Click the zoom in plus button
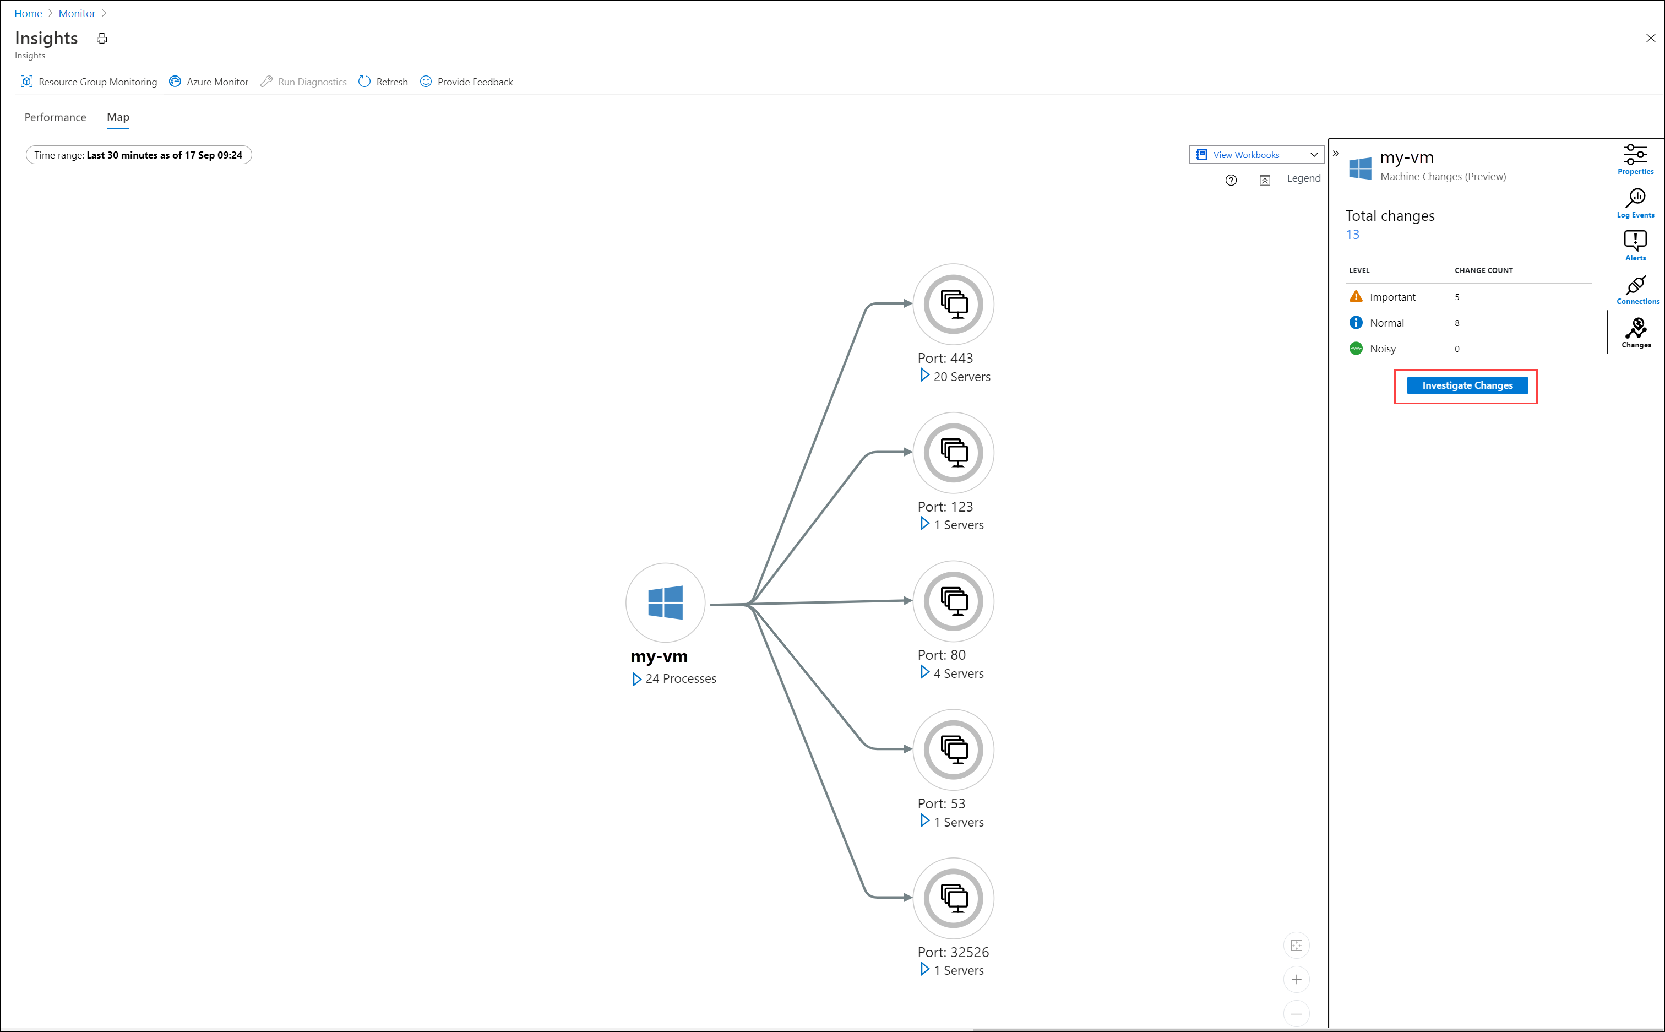Image resolution: width=1665 pixels, height=1032 pixels. (x=1296, y=980)
